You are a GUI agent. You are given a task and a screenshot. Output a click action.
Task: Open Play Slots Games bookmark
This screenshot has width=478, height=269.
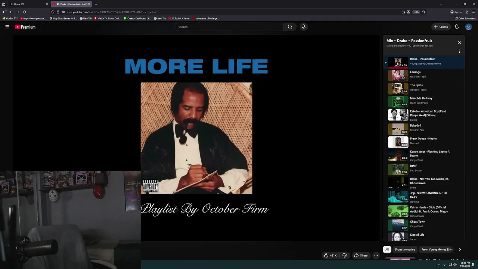coord(63,18)
